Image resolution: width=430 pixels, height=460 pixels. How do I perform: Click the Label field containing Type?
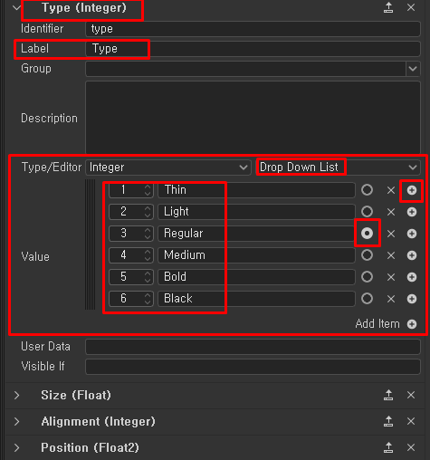click(x=253, y=49)
